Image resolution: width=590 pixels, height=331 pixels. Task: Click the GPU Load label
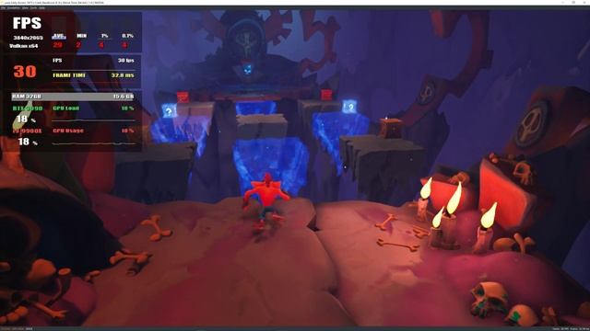pyautogui.click(x=66, y=108)
